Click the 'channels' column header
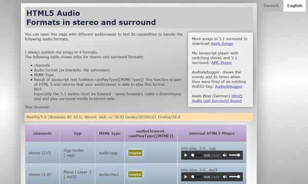This screenshot has width=308, height=184. pos(43,133)
